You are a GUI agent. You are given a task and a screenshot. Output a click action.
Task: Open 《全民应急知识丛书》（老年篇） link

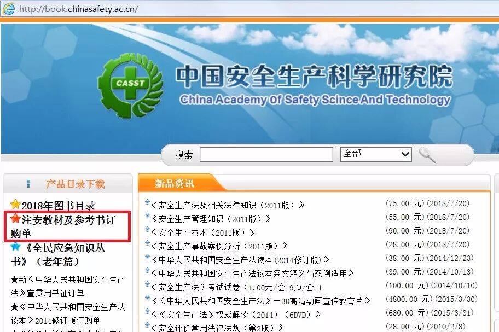coord(58,255)
